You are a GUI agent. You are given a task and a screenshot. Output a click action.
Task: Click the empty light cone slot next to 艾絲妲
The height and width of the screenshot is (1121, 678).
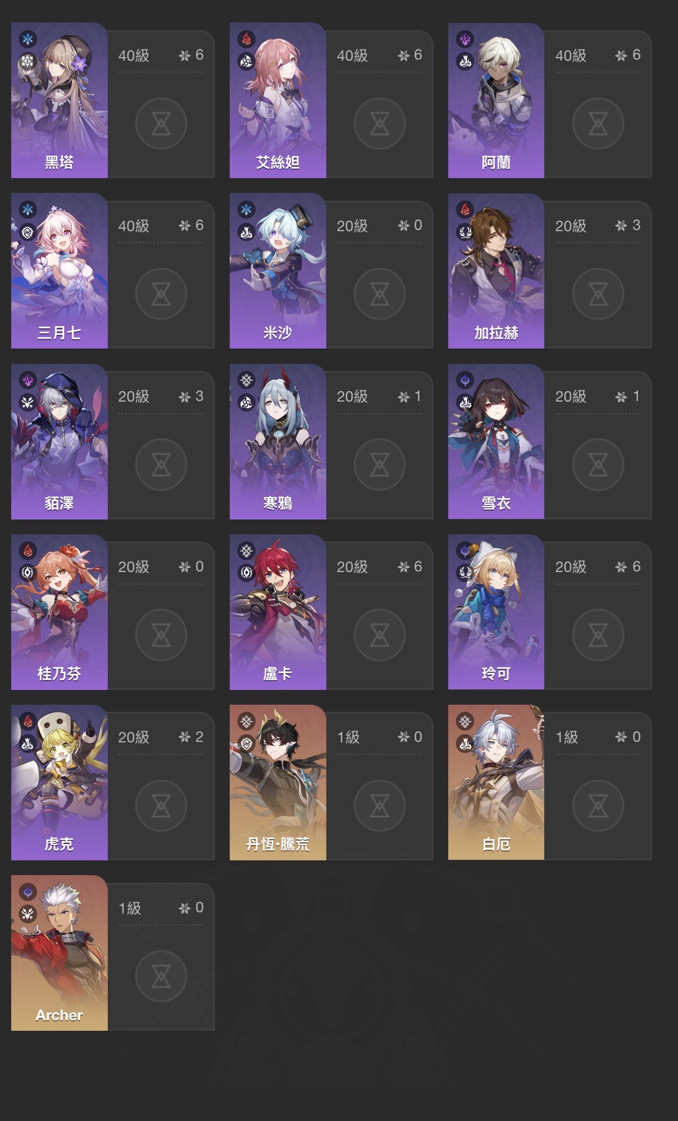point(379,124)
